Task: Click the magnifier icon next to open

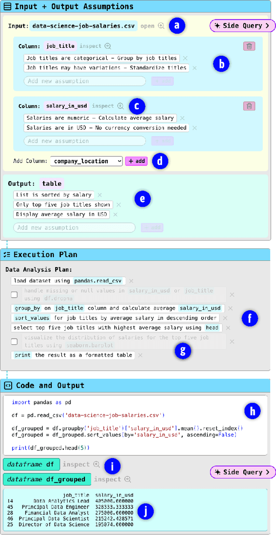Action: pyautogui.click(x=161, y=26)
